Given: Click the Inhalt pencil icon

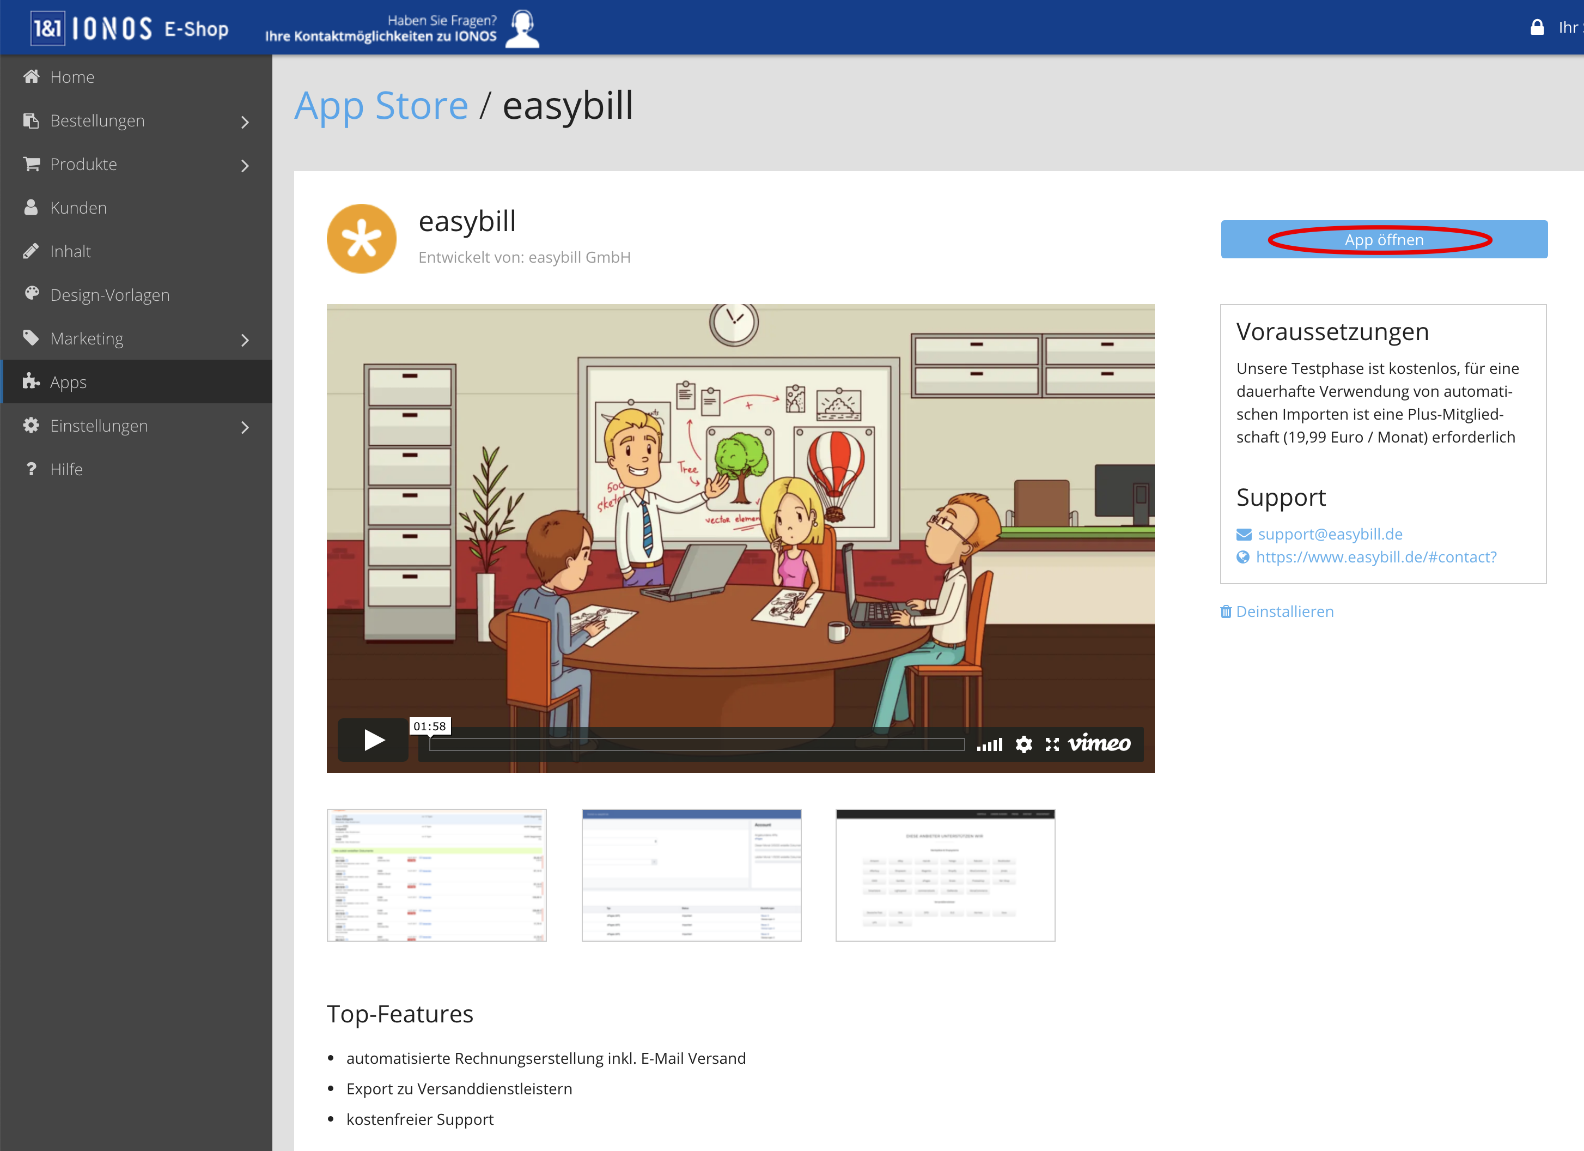Looking at the screenshot, I should click(32, 251).
